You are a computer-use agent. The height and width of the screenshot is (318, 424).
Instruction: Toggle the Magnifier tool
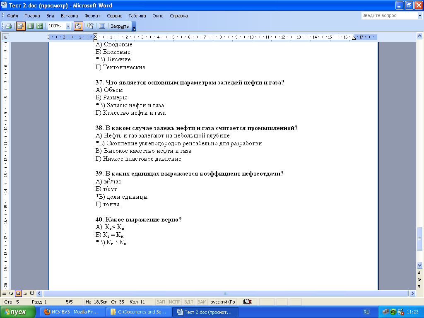21,26
